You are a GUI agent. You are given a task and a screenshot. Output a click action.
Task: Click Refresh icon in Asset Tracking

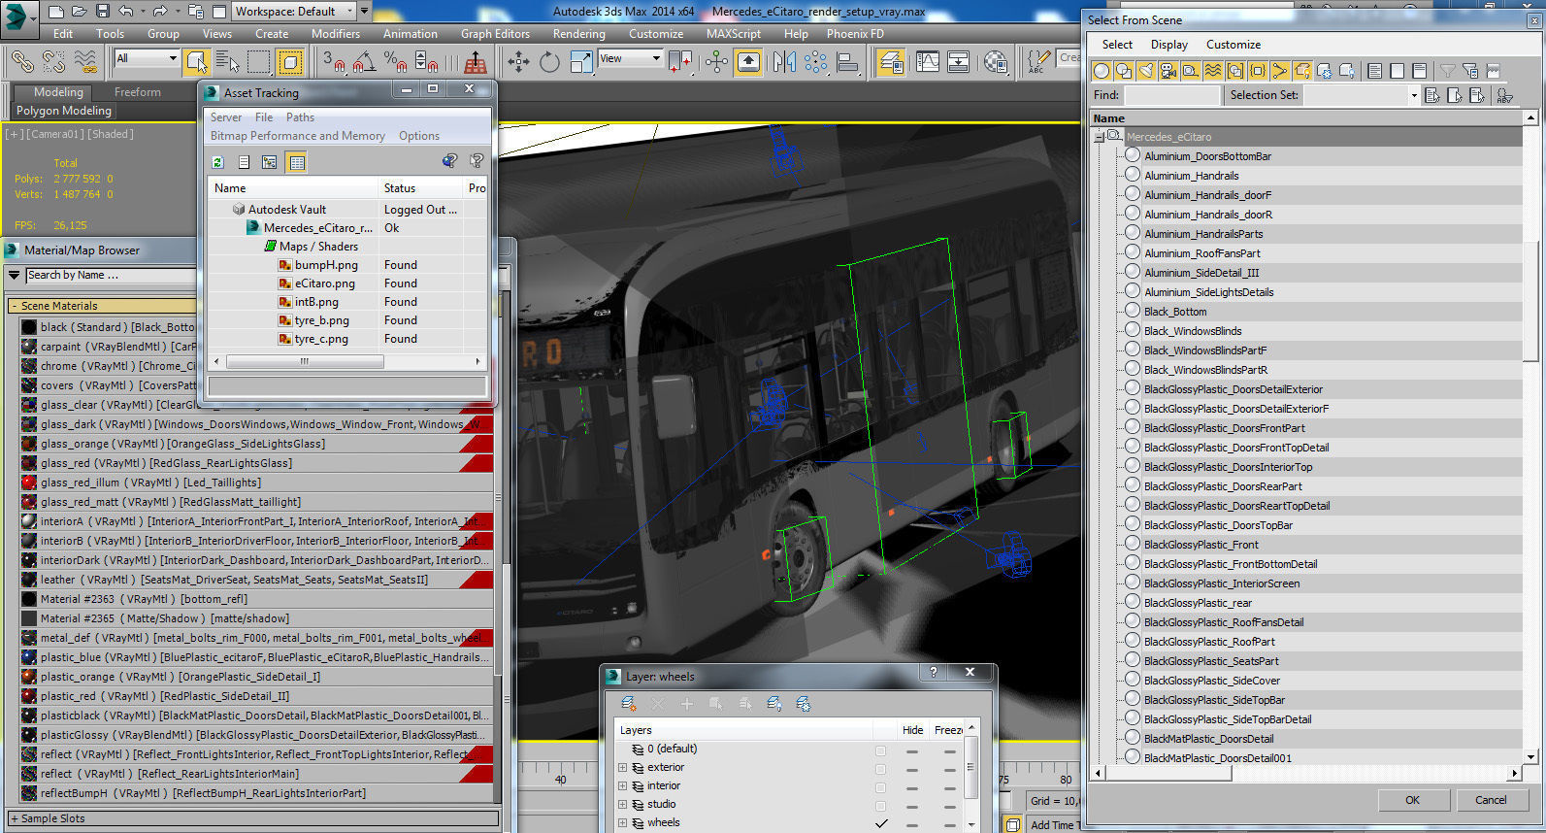pos(217,162)
